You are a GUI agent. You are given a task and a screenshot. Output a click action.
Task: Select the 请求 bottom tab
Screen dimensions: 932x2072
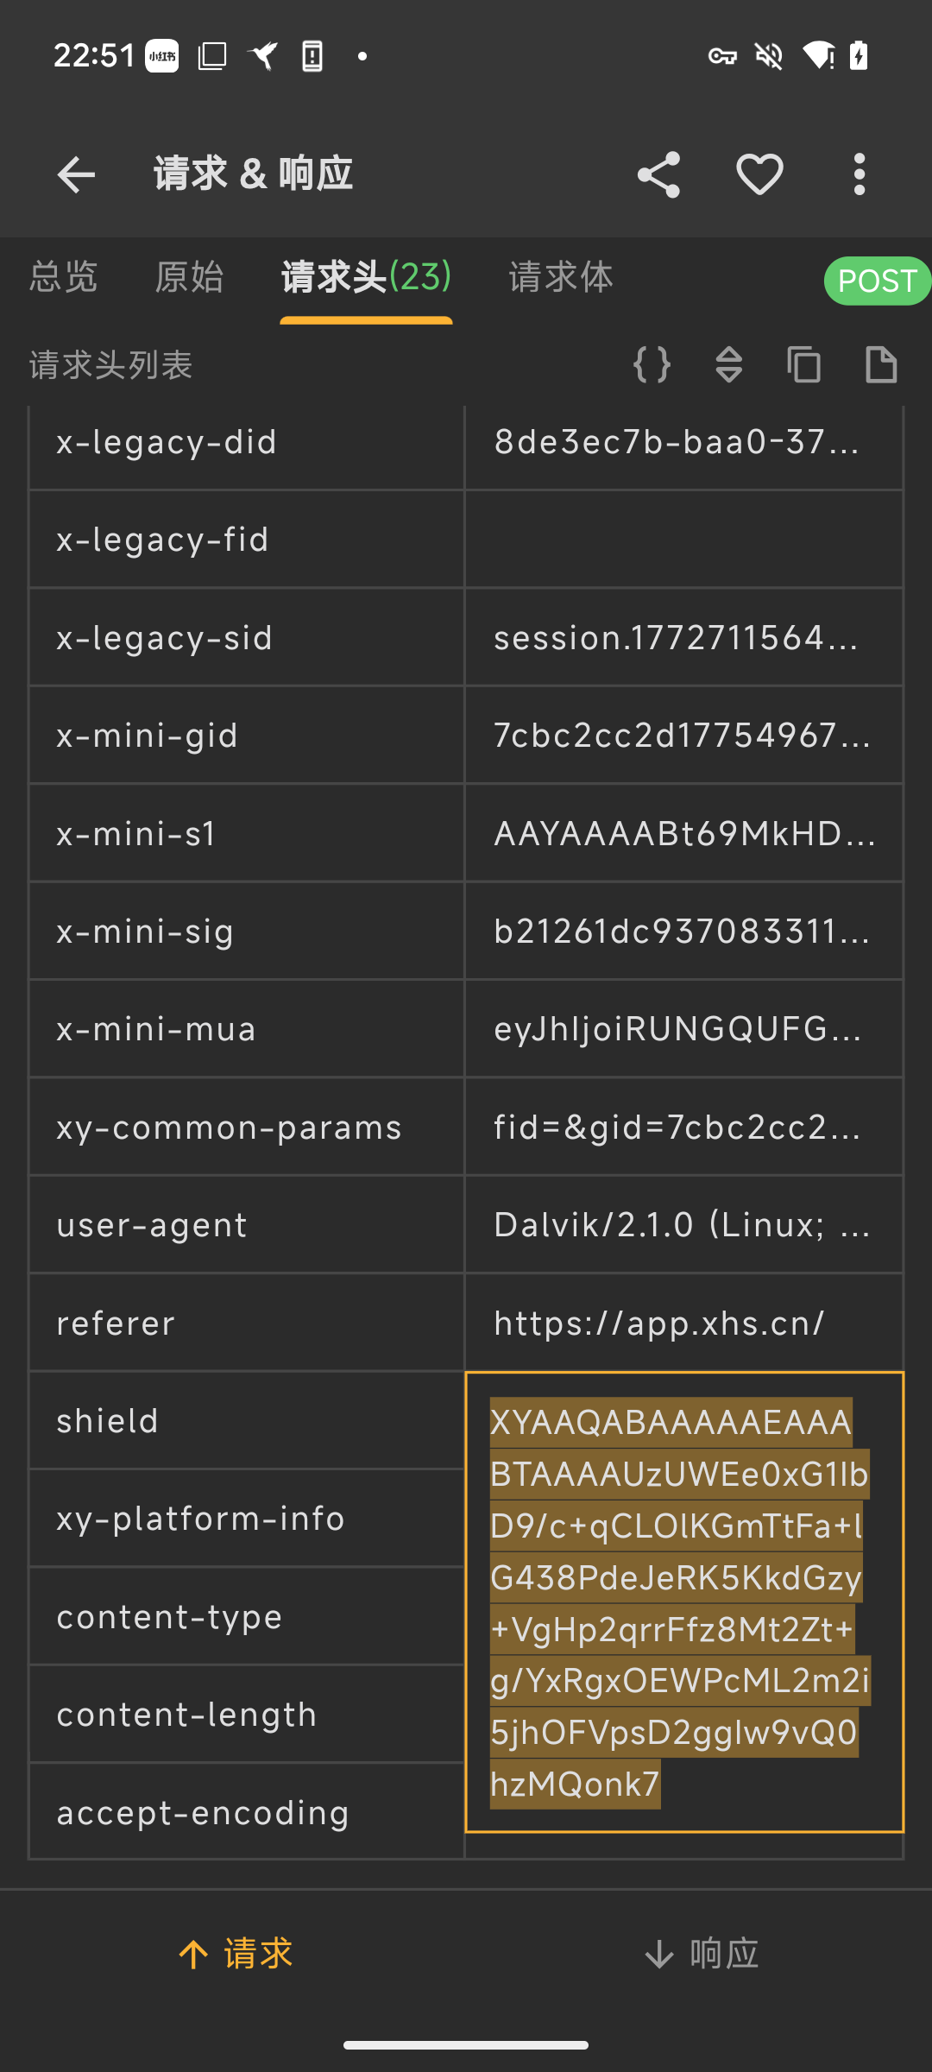pyautogui.click(x=235, y=1954)
